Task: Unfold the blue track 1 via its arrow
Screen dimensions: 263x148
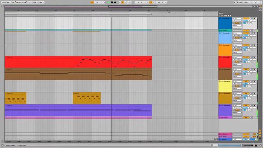Action: point(220,18)
